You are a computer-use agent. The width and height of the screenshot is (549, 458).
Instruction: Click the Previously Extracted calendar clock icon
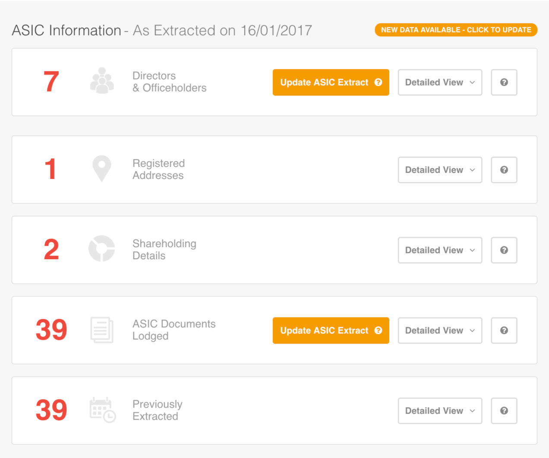tap(103, 410)
